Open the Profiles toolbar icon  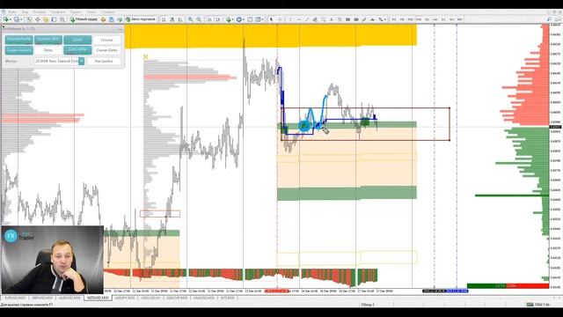[17, 19]
